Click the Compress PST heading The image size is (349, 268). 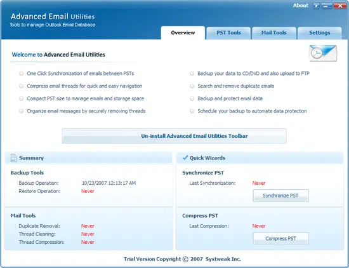[200, 216]
